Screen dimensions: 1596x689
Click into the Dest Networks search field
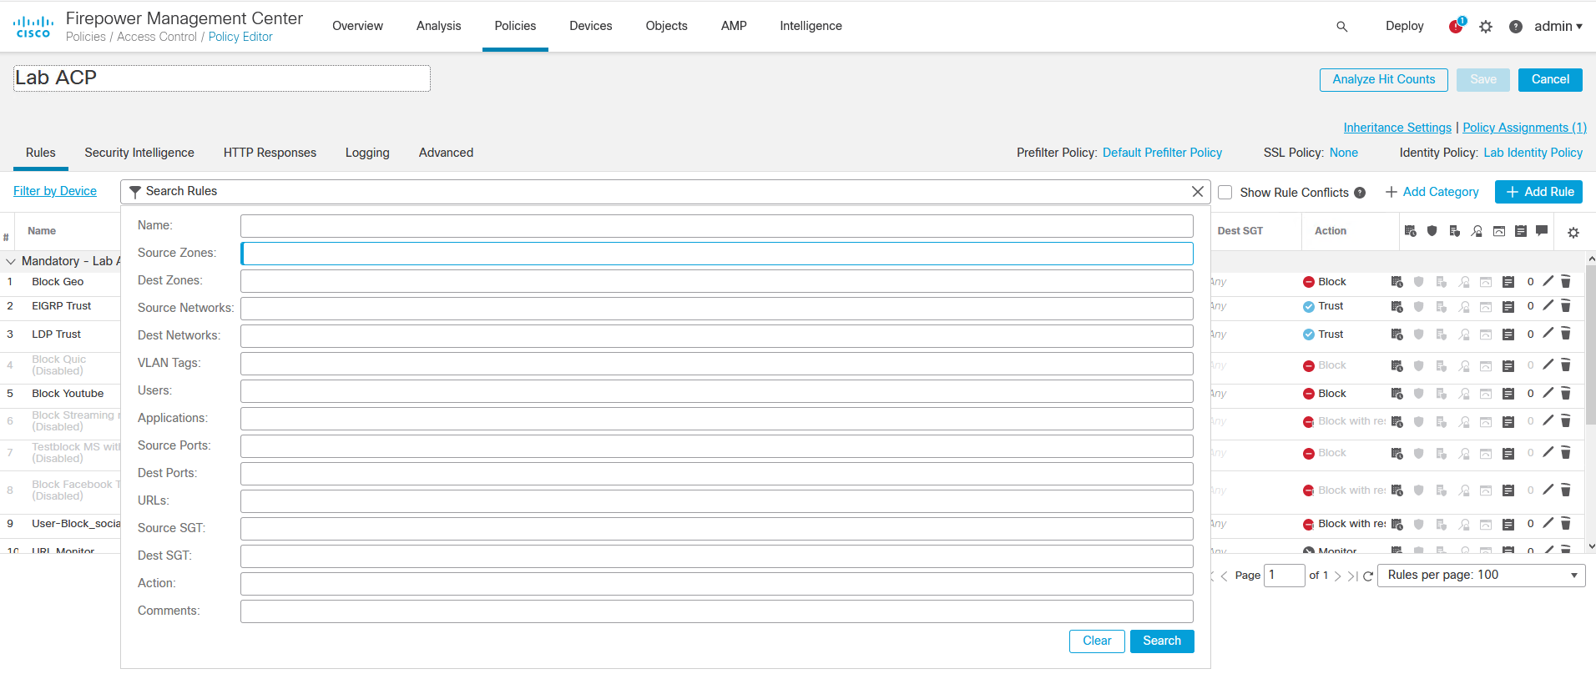tap(716, 335)
